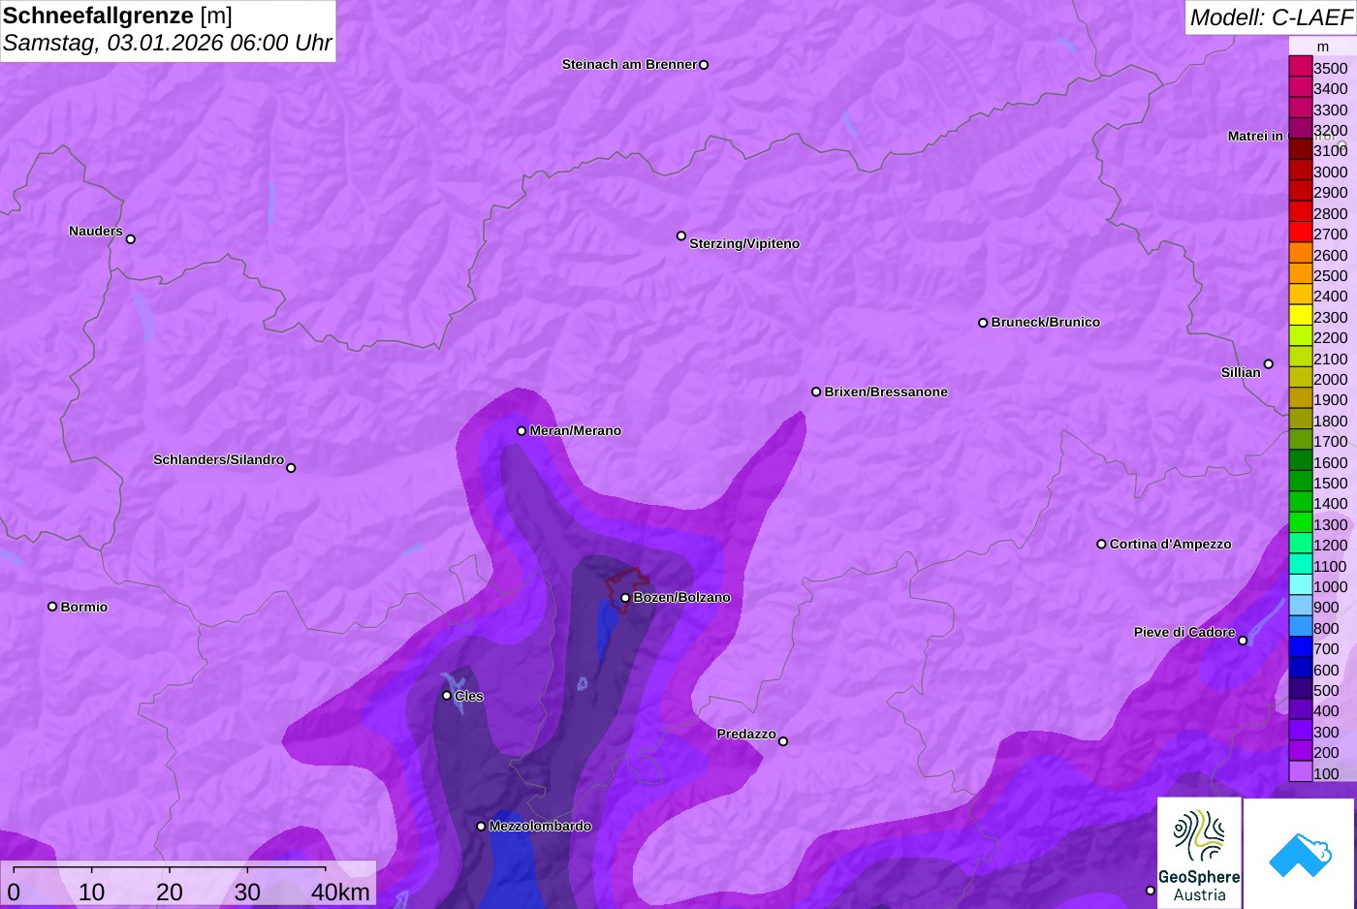Click the Sterzing/Vipiteno marker dot

point(681,235)
